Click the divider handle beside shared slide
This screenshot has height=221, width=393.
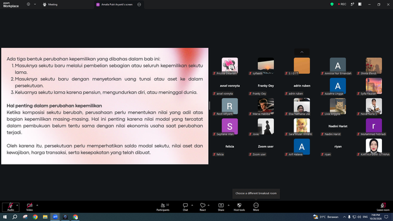tap(209, 106)
